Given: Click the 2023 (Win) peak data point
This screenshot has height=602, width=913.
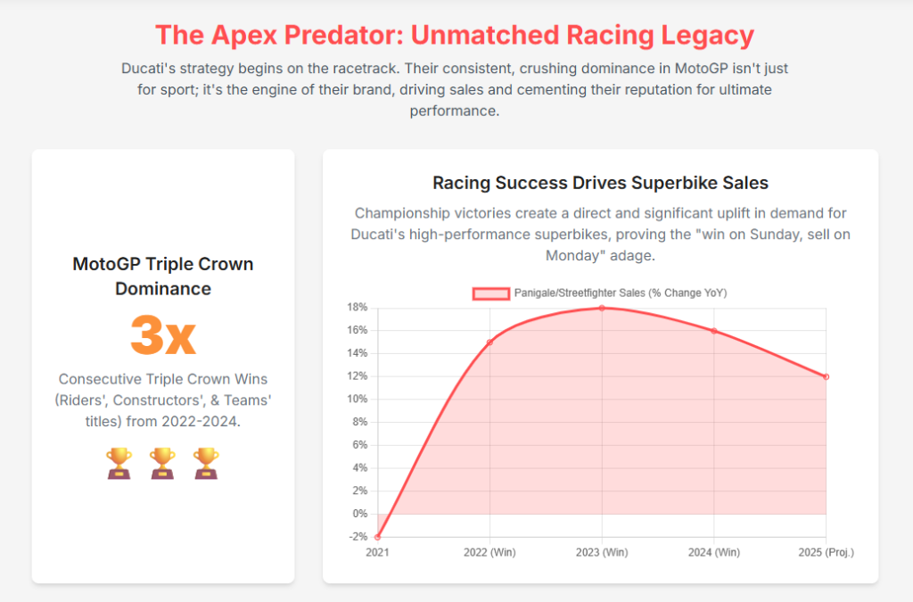Looking at the screenshot, I should pyautogui.click(x=602, y=308).
